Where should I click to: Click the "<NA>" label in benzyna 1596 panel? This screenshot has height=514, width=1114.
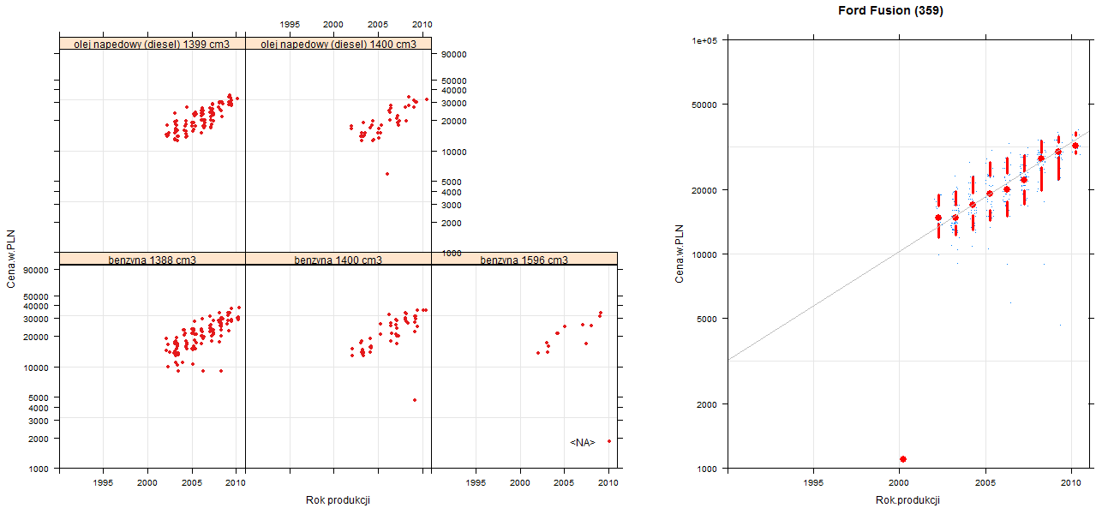point(583,443)
